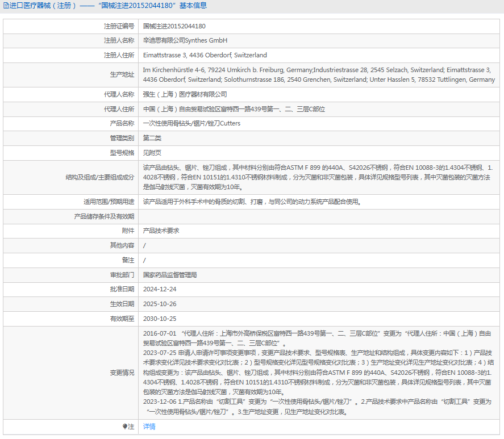Select structure description starting 该产品由钻头、锯片、锉刀组成

pyautogui.click(x=318, y=177)
